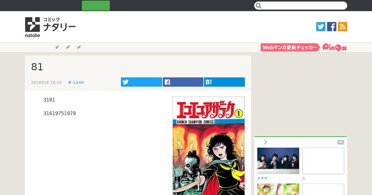Click the green button in top bar
Image resolution: width=372 pixels, height=195 pixels.
click(x=96, y=6)
